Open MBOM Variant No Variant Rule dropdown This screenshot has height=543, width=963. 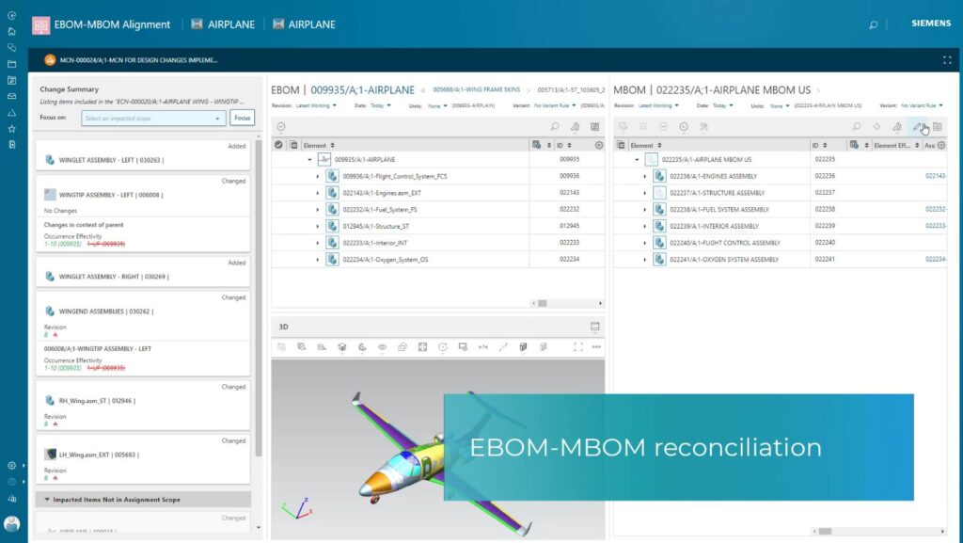922,105
